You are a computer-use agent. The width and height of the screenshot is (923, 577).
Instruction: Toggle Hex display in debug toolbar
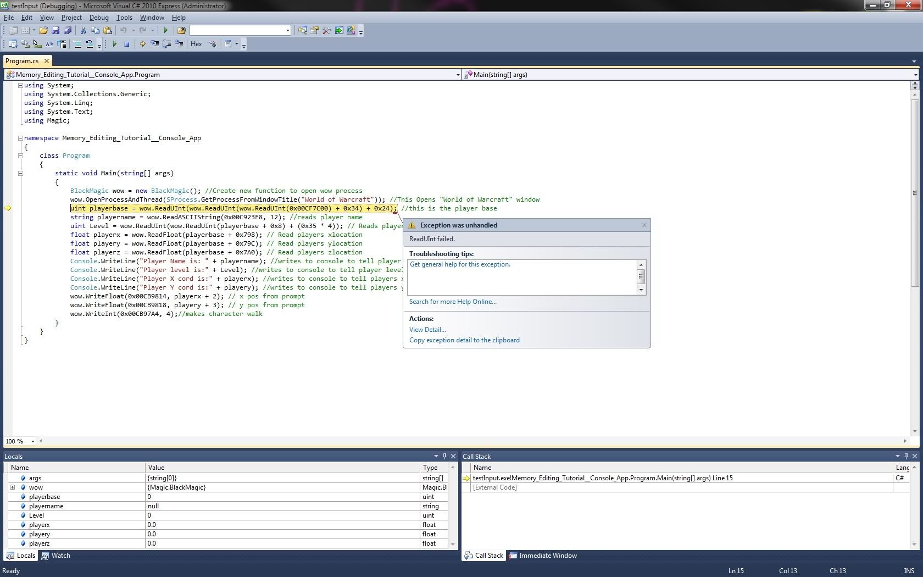[196, 44]
